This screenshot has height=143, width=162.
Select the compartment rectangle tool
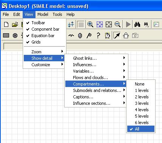pos(6,36)
